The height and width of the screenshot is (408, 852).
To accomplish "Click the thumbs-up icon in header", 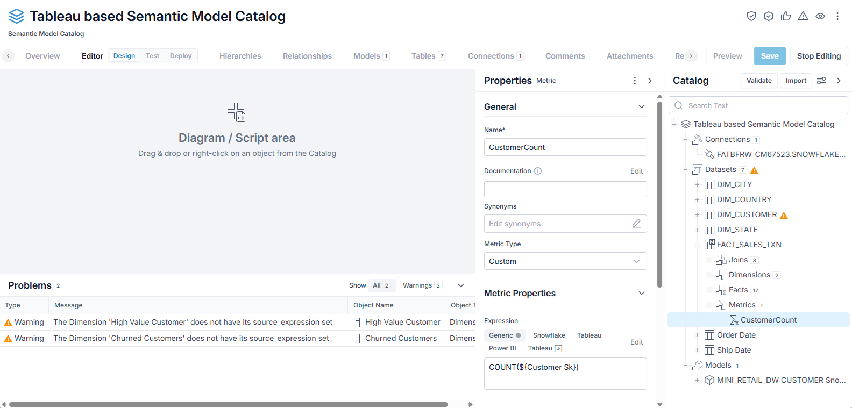I will 786,16.
